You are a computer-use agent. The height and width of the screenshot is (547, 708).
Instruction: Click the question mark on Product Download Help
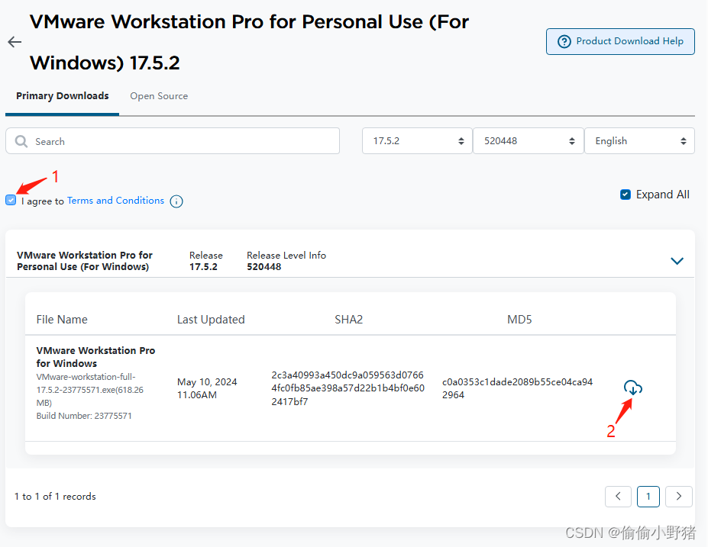(x=563, y=41)
